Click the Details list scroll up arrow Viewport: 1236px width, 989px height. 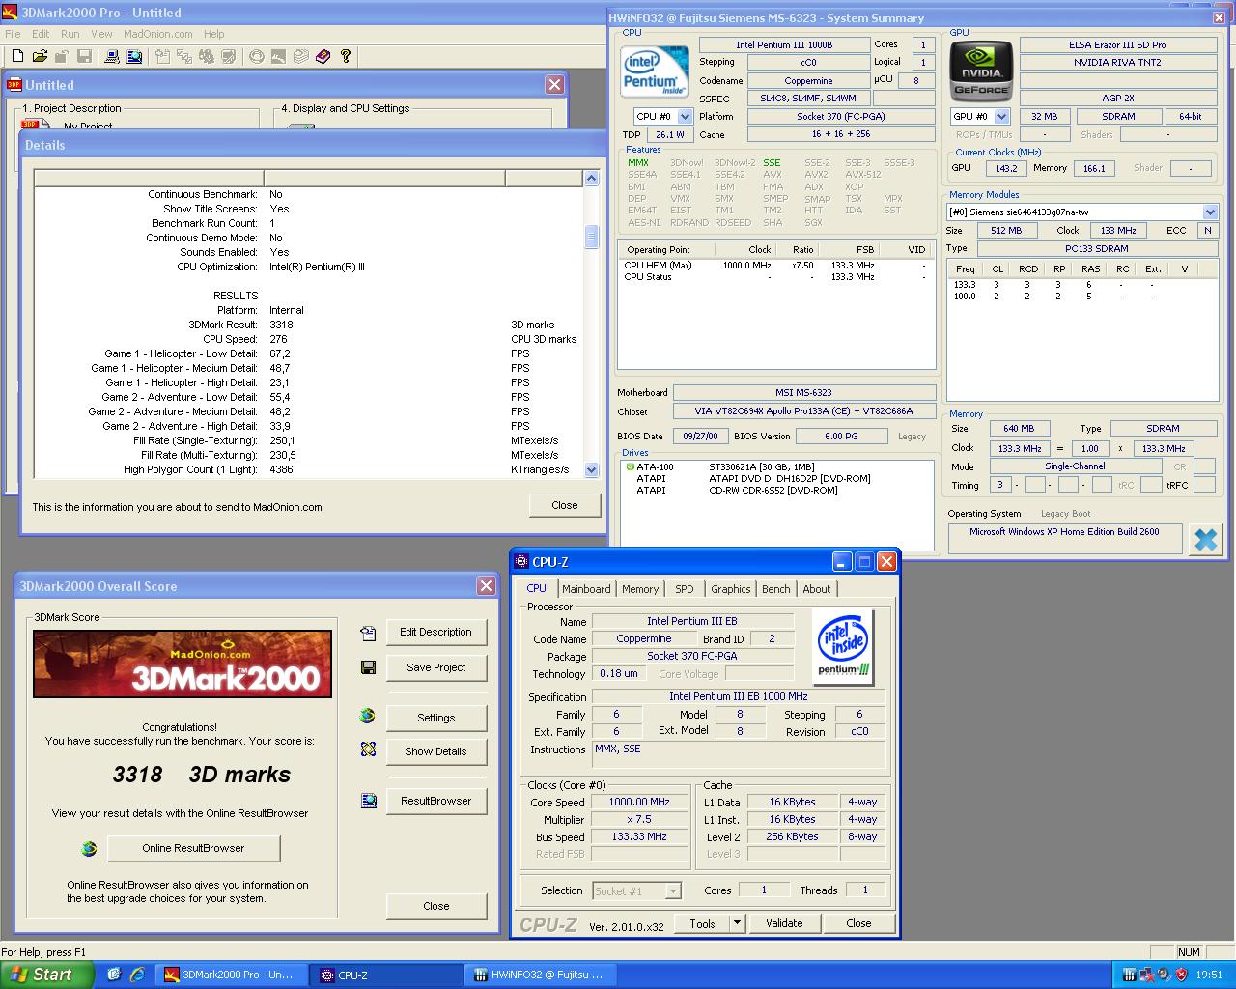592,179
